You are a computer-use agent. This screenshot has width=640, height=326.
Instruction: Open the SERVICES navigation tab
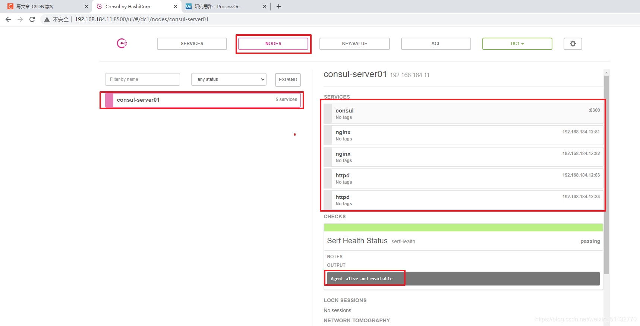[192, 44]
